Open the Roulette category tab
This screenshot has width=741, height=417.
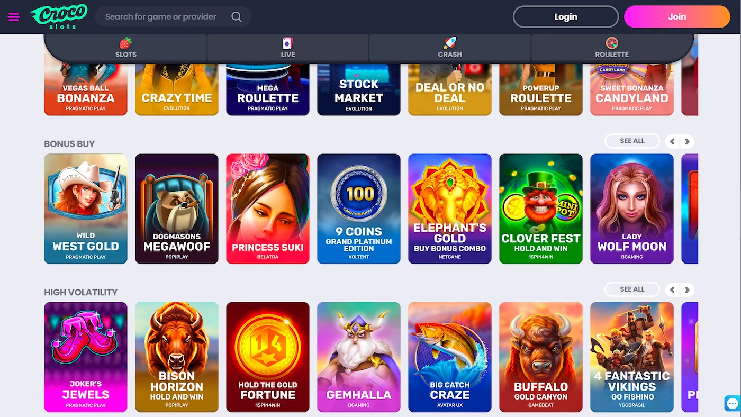click(x=612, y=48)
